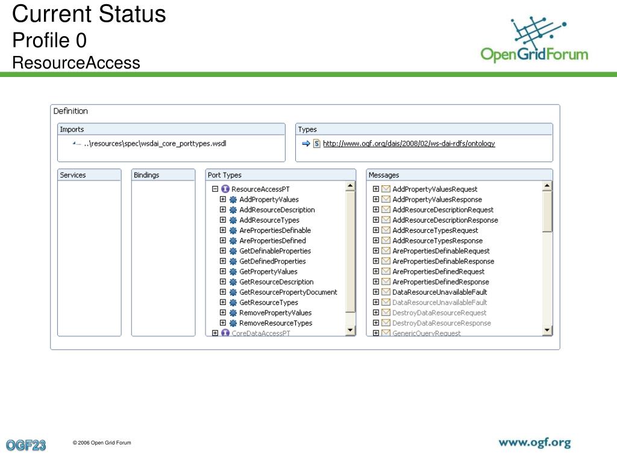Click the schema S icon in Types
Viewport: 617px width, 462px height.
coord(317,144)
